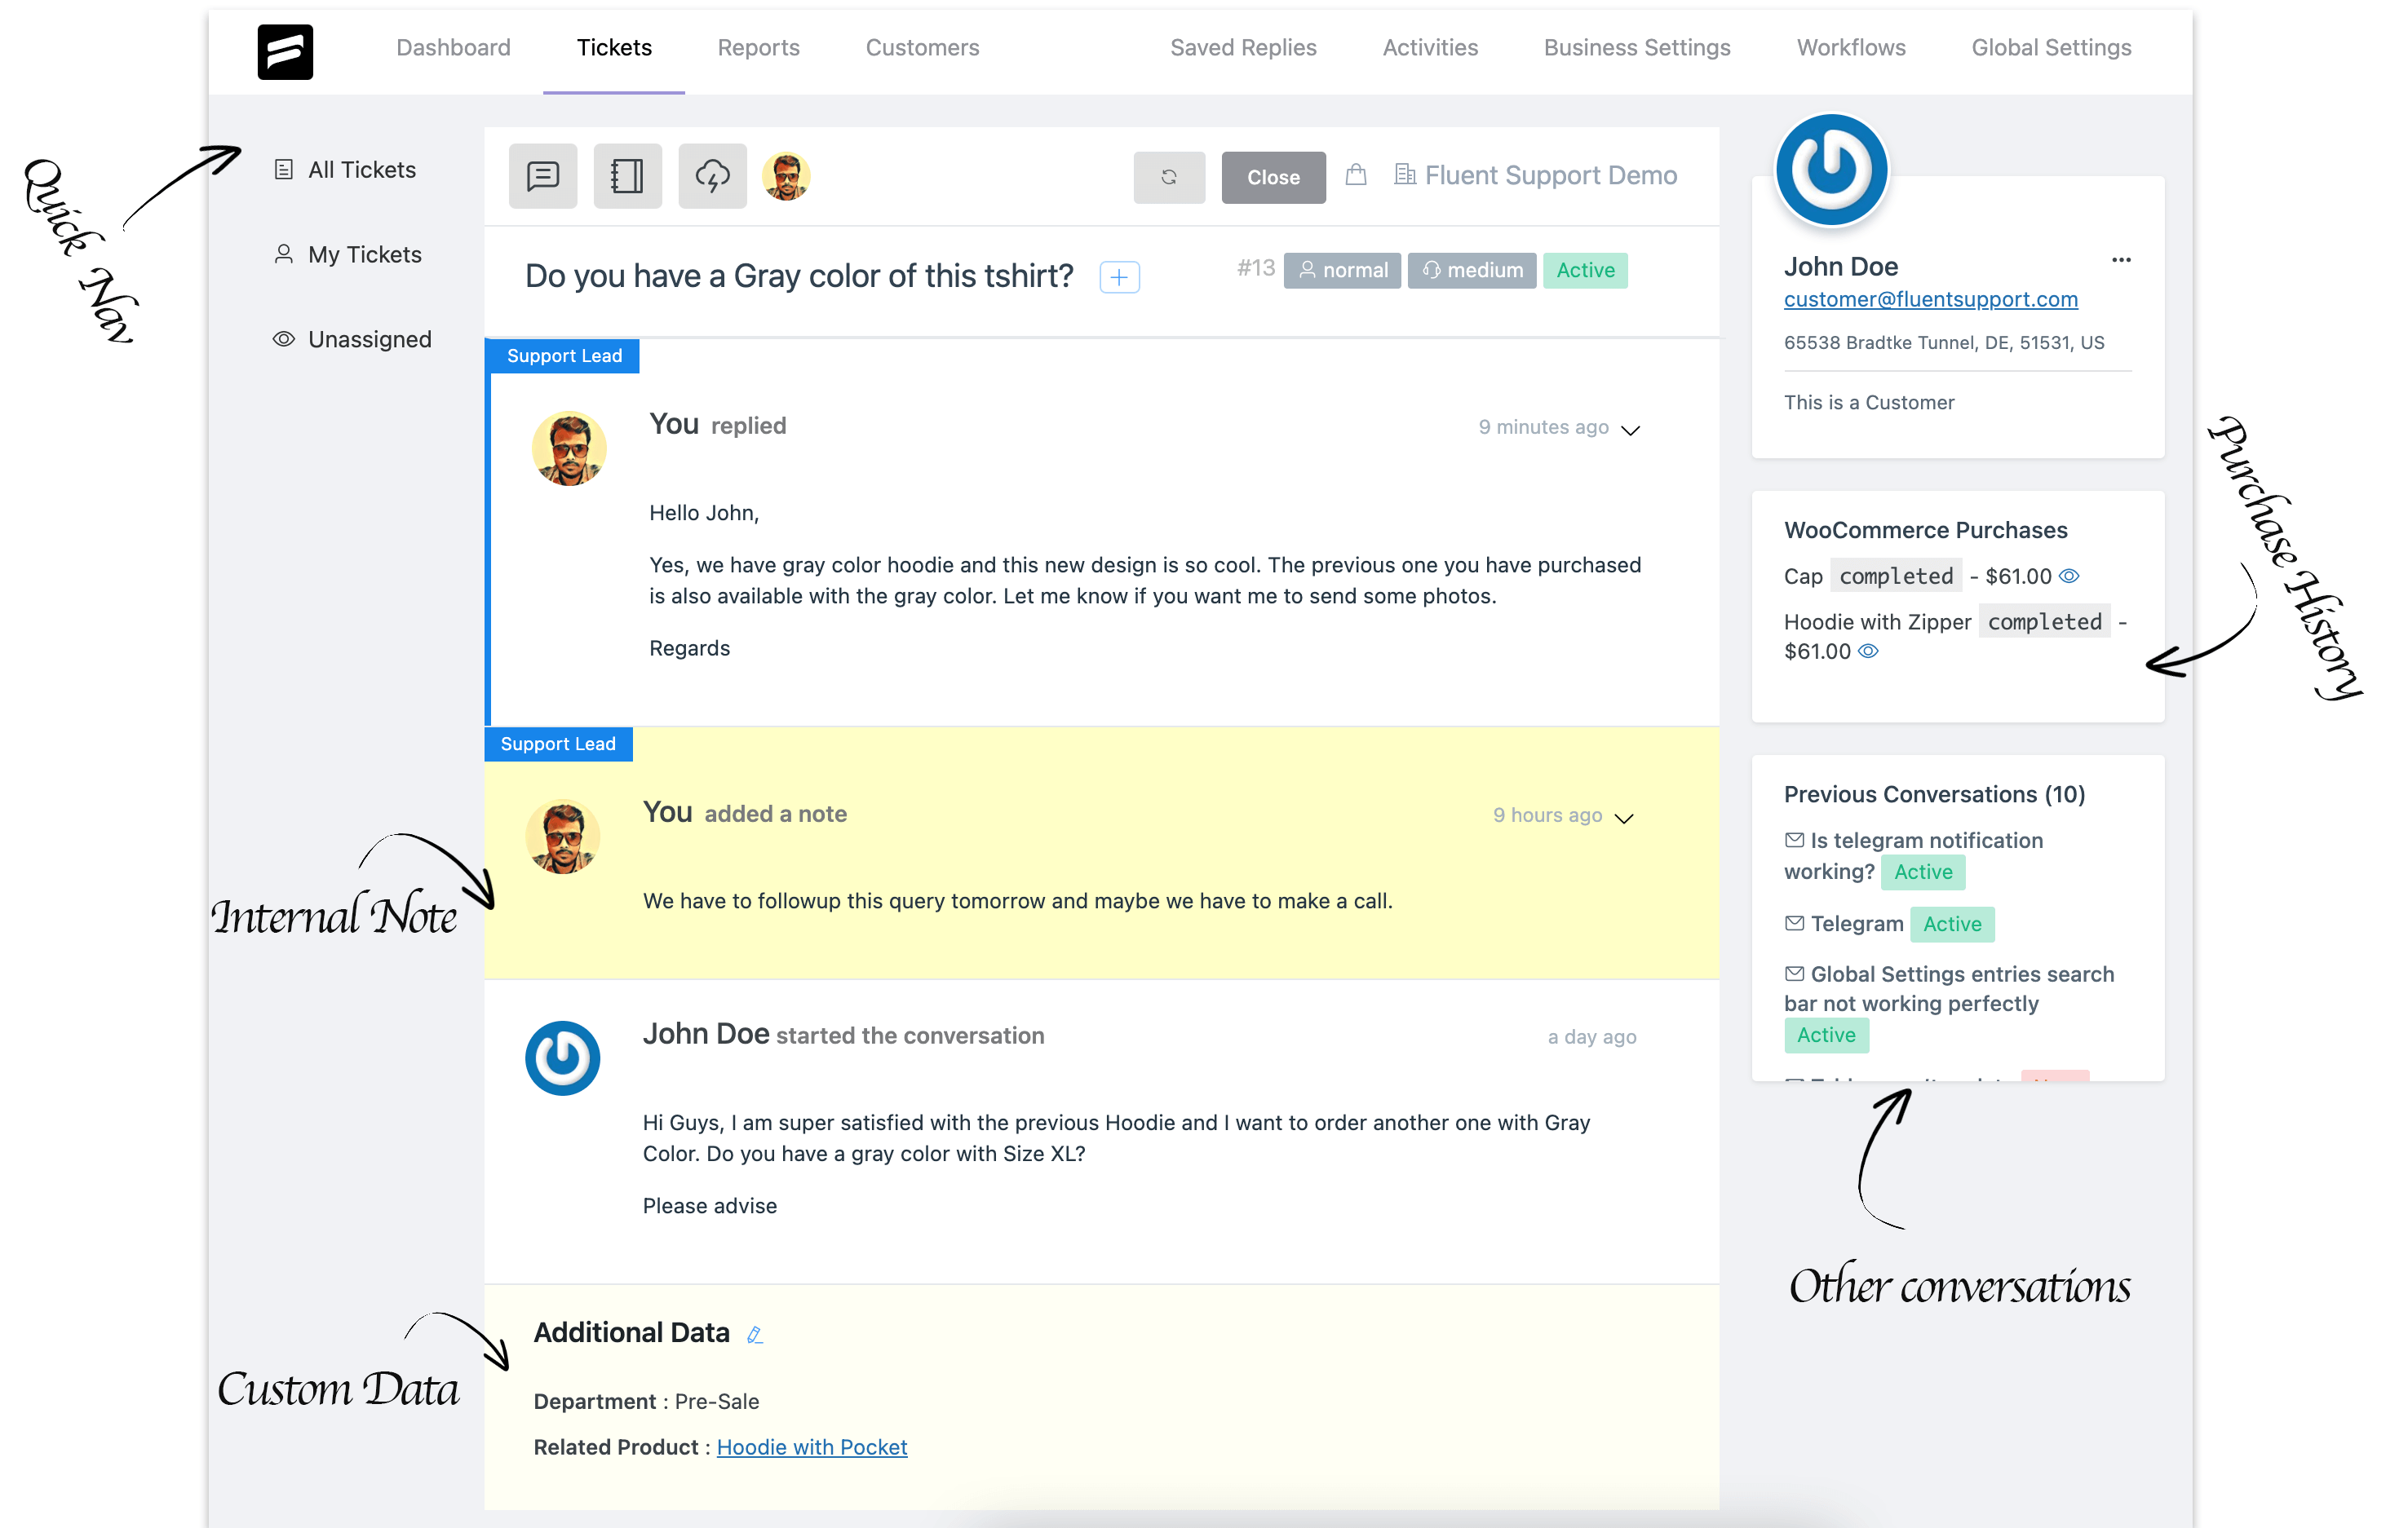The height and width of the screenshot is (1528, 2408).
Task: Click the John Doe customer avatar icon
Action: [1830, 169]
